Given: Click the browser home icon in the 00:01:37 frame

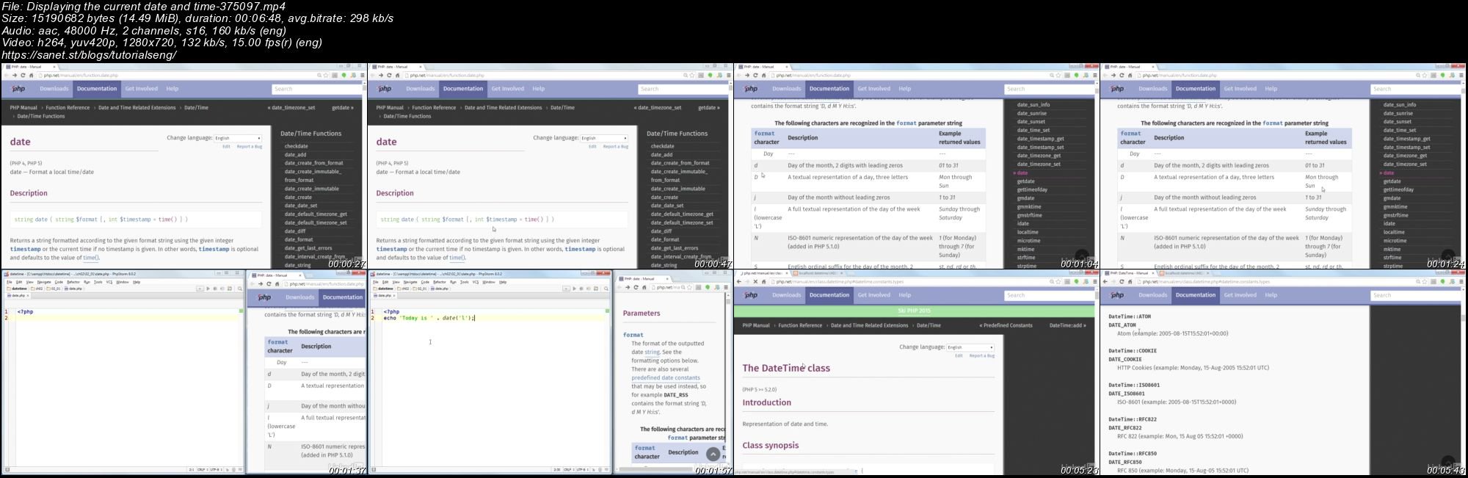Looking at the screenshot, I should click(277, 283).
